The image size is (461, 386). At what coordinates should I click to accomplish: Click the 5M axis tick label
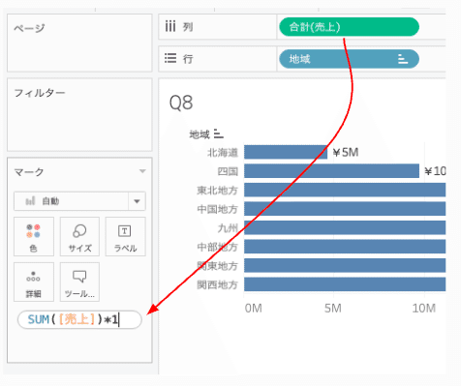point(333,309)
